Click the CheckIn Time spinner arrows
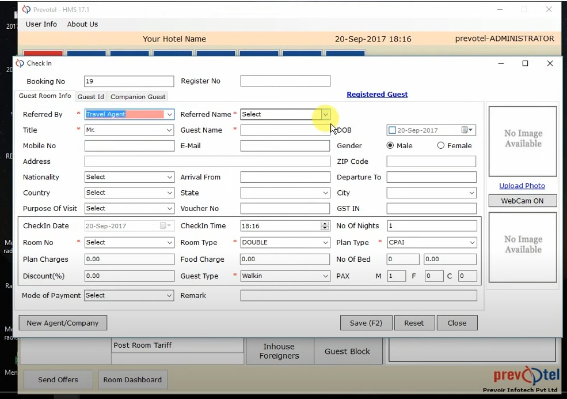 [x=325, y=226]
